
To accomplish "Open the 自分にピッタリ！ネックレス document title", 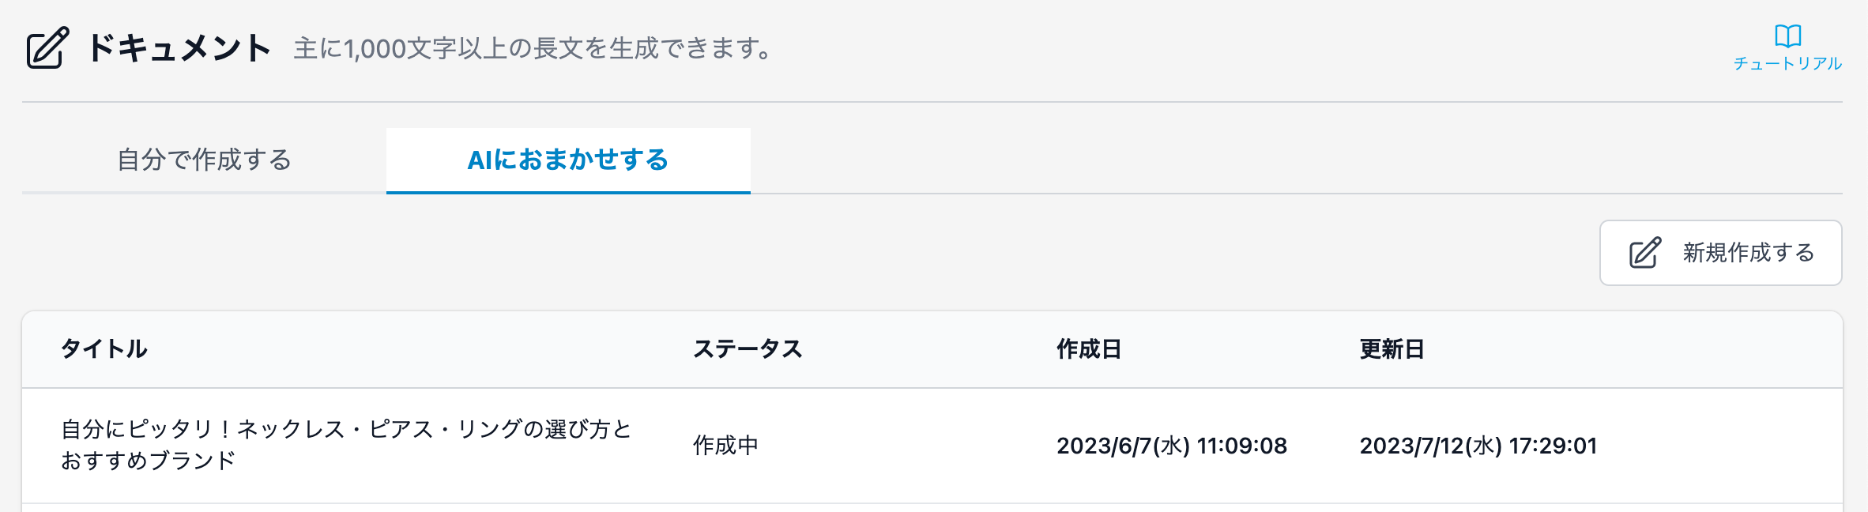I will coord(346,430).
